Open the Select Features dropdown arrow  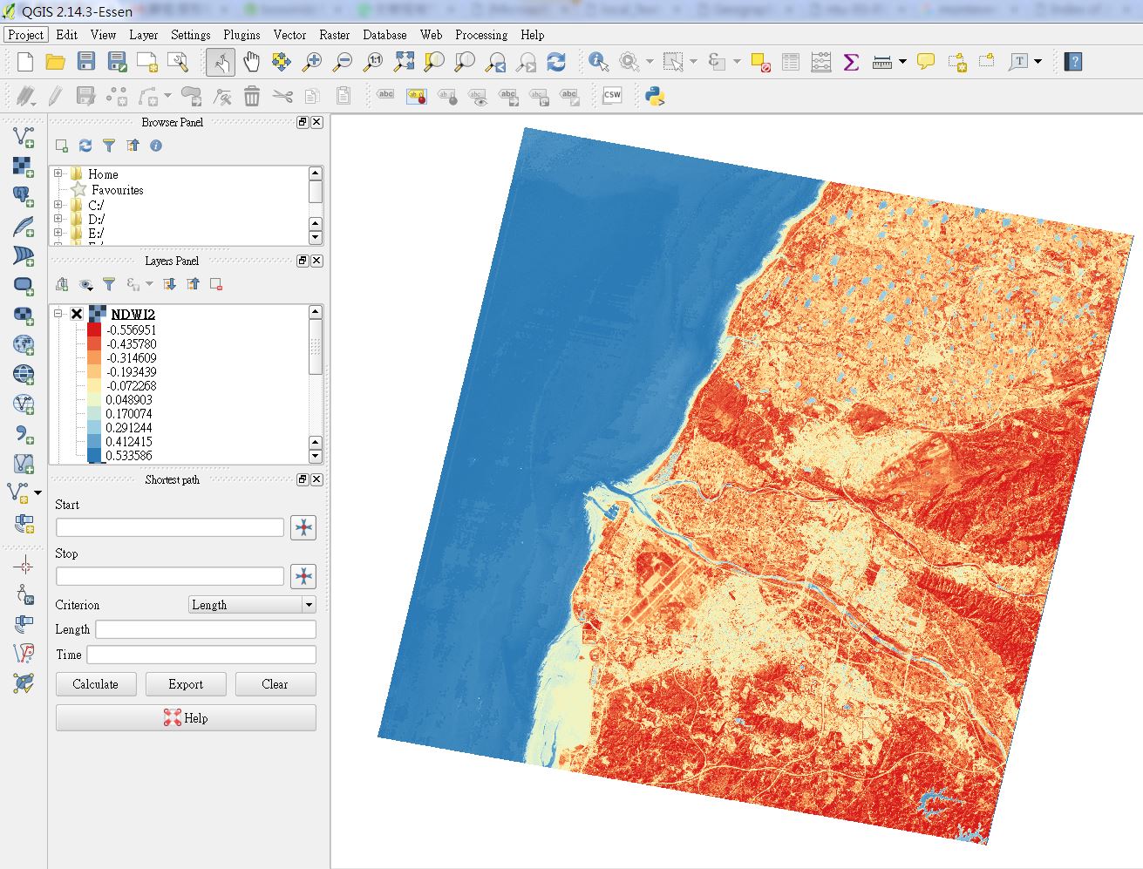(x=693, y=62)
